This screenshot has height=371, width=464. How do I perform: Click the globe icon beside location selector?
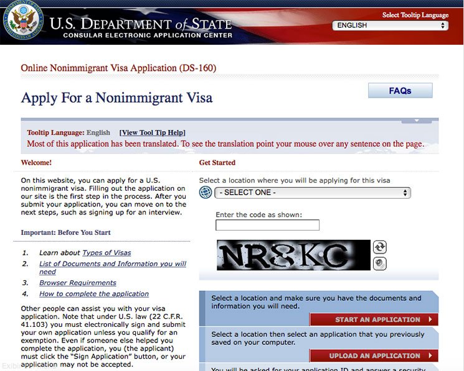tap(206, 193)
